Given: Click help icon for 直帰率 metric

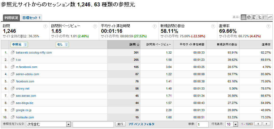Looking at the screenshot, I should coord(269,26).
